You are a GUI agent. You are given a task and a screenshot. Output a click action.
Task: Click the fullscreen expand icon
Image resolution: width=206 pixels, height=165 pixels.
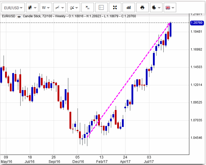115,8
